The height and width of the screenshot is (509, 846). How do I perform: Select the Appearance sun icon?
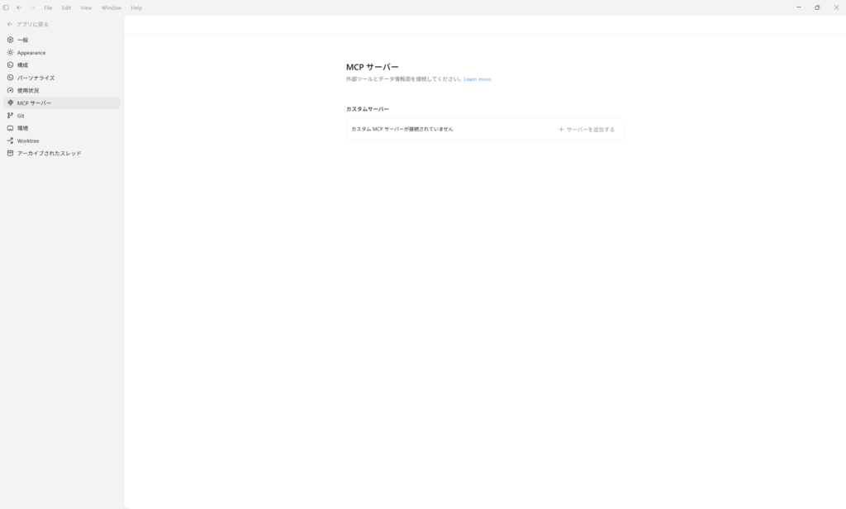click(10, 52)
